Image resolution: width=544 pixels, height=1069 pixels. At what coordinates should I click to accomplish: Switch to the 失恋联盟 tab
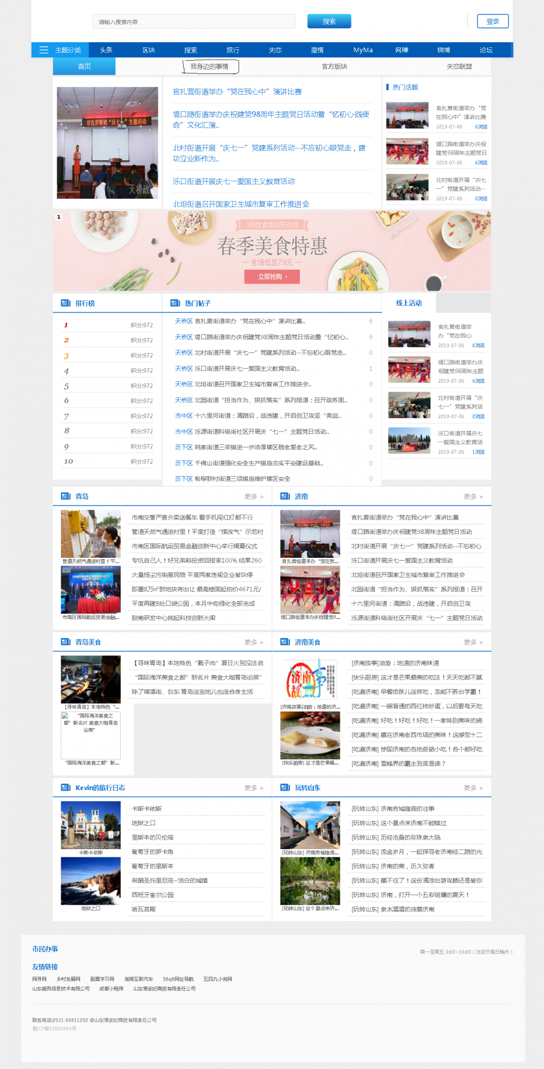click(x=459, y=66)
